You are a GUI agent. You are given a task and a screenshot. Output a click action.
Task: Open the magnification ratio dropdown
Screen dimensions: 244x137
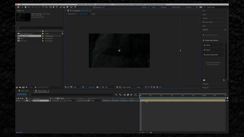pos(77,87)
